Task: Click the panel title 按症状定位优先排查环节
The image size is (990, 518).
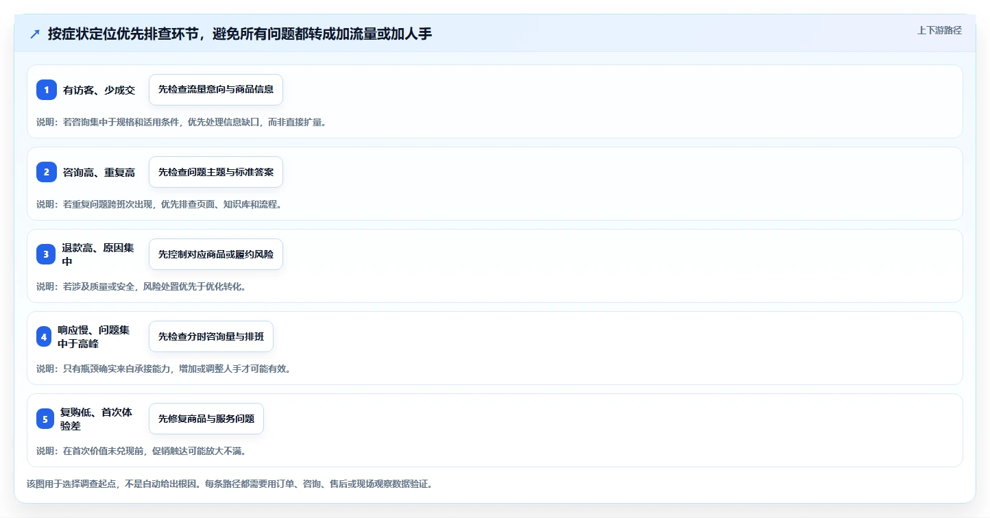Action: click(x=240, y=34)
